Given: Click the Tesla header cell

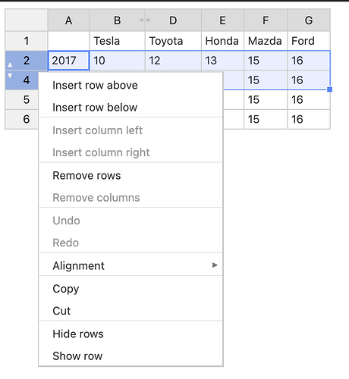Looking at the screenshot, I should [118, 41].
